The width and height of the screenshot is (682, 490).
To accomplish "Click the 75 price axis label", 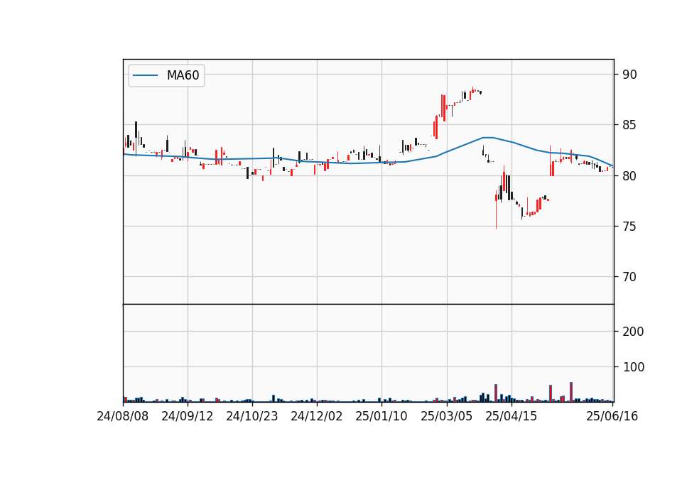I will pos(629,226).
